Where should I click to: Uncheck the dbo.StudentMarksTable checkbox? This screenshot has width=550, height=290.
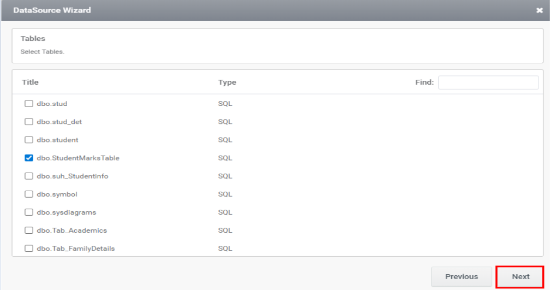pos(29,158)
